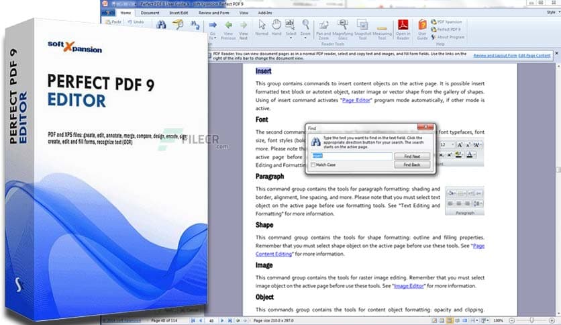Open the Add-Ins tab

point(265,13)
